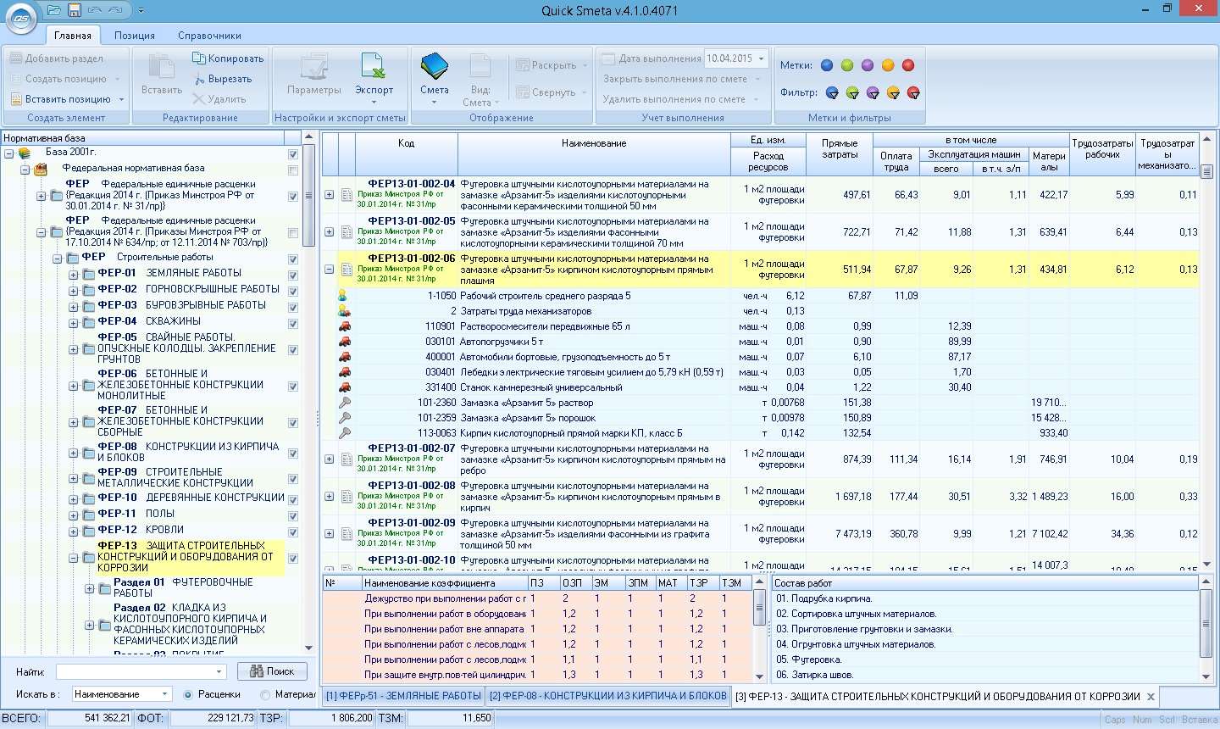The height and width of the screenshot is (729, 1220).
Task: Click the folder icon of ФЕР-12 КРОВЛИ
Action: click(87, 531)
